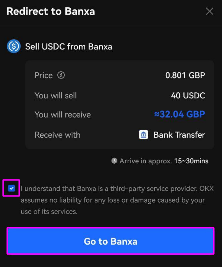Click the 40 USDC sell amount
The width and height of the screenshot is (222, 267).
tap(188, 95)
